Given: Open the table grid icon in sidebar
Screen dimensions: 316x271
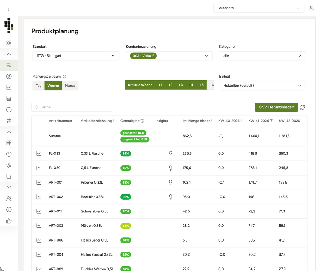Looking at the screenshot, I should [x=9, y=143].
